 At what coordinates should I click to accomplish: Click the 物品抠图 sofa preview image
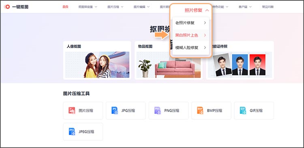pyautogui.click(x=169, y=67)
